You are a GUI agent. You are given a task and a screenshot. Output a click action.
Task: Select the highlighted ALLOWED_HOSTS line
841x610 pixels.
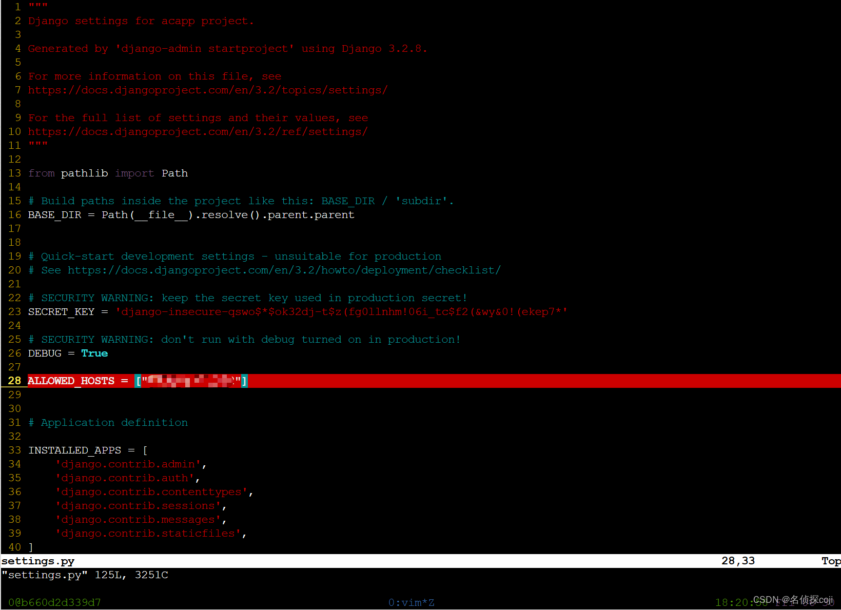pyautogui.click(x=138, y=381)
